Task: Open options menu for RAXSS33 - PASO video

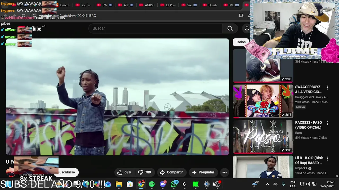Action: click(327, 123)
